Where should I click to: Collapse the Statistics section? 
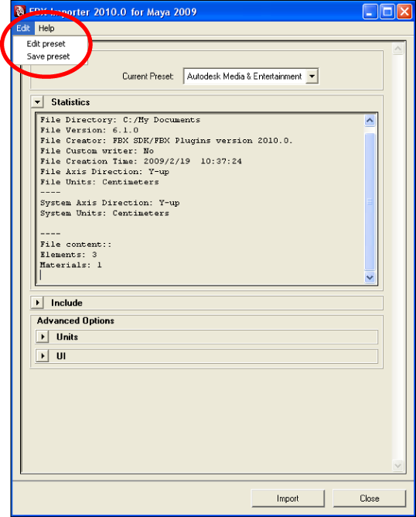tap(38, 102)
